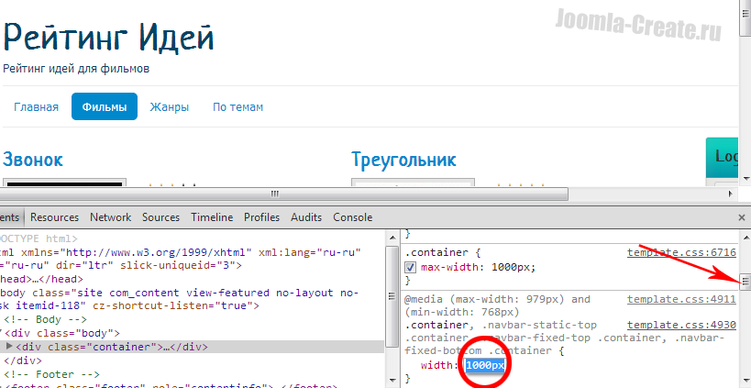Click the Главная navigation link

click(37, 107)
